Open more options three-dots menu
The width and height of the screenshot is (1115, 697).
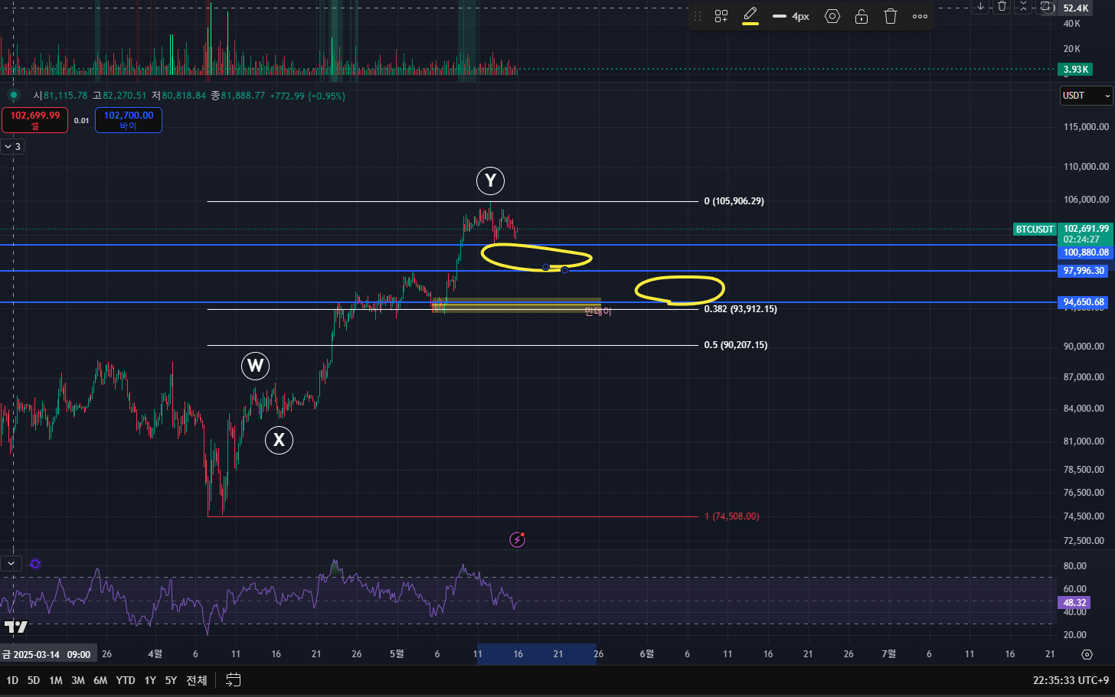click(x=920, y=16)
